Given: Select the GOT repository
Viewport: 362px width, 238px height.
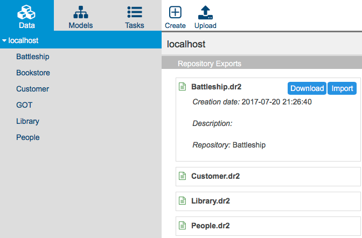Looking at the screenshot, I should pos(24,105).
